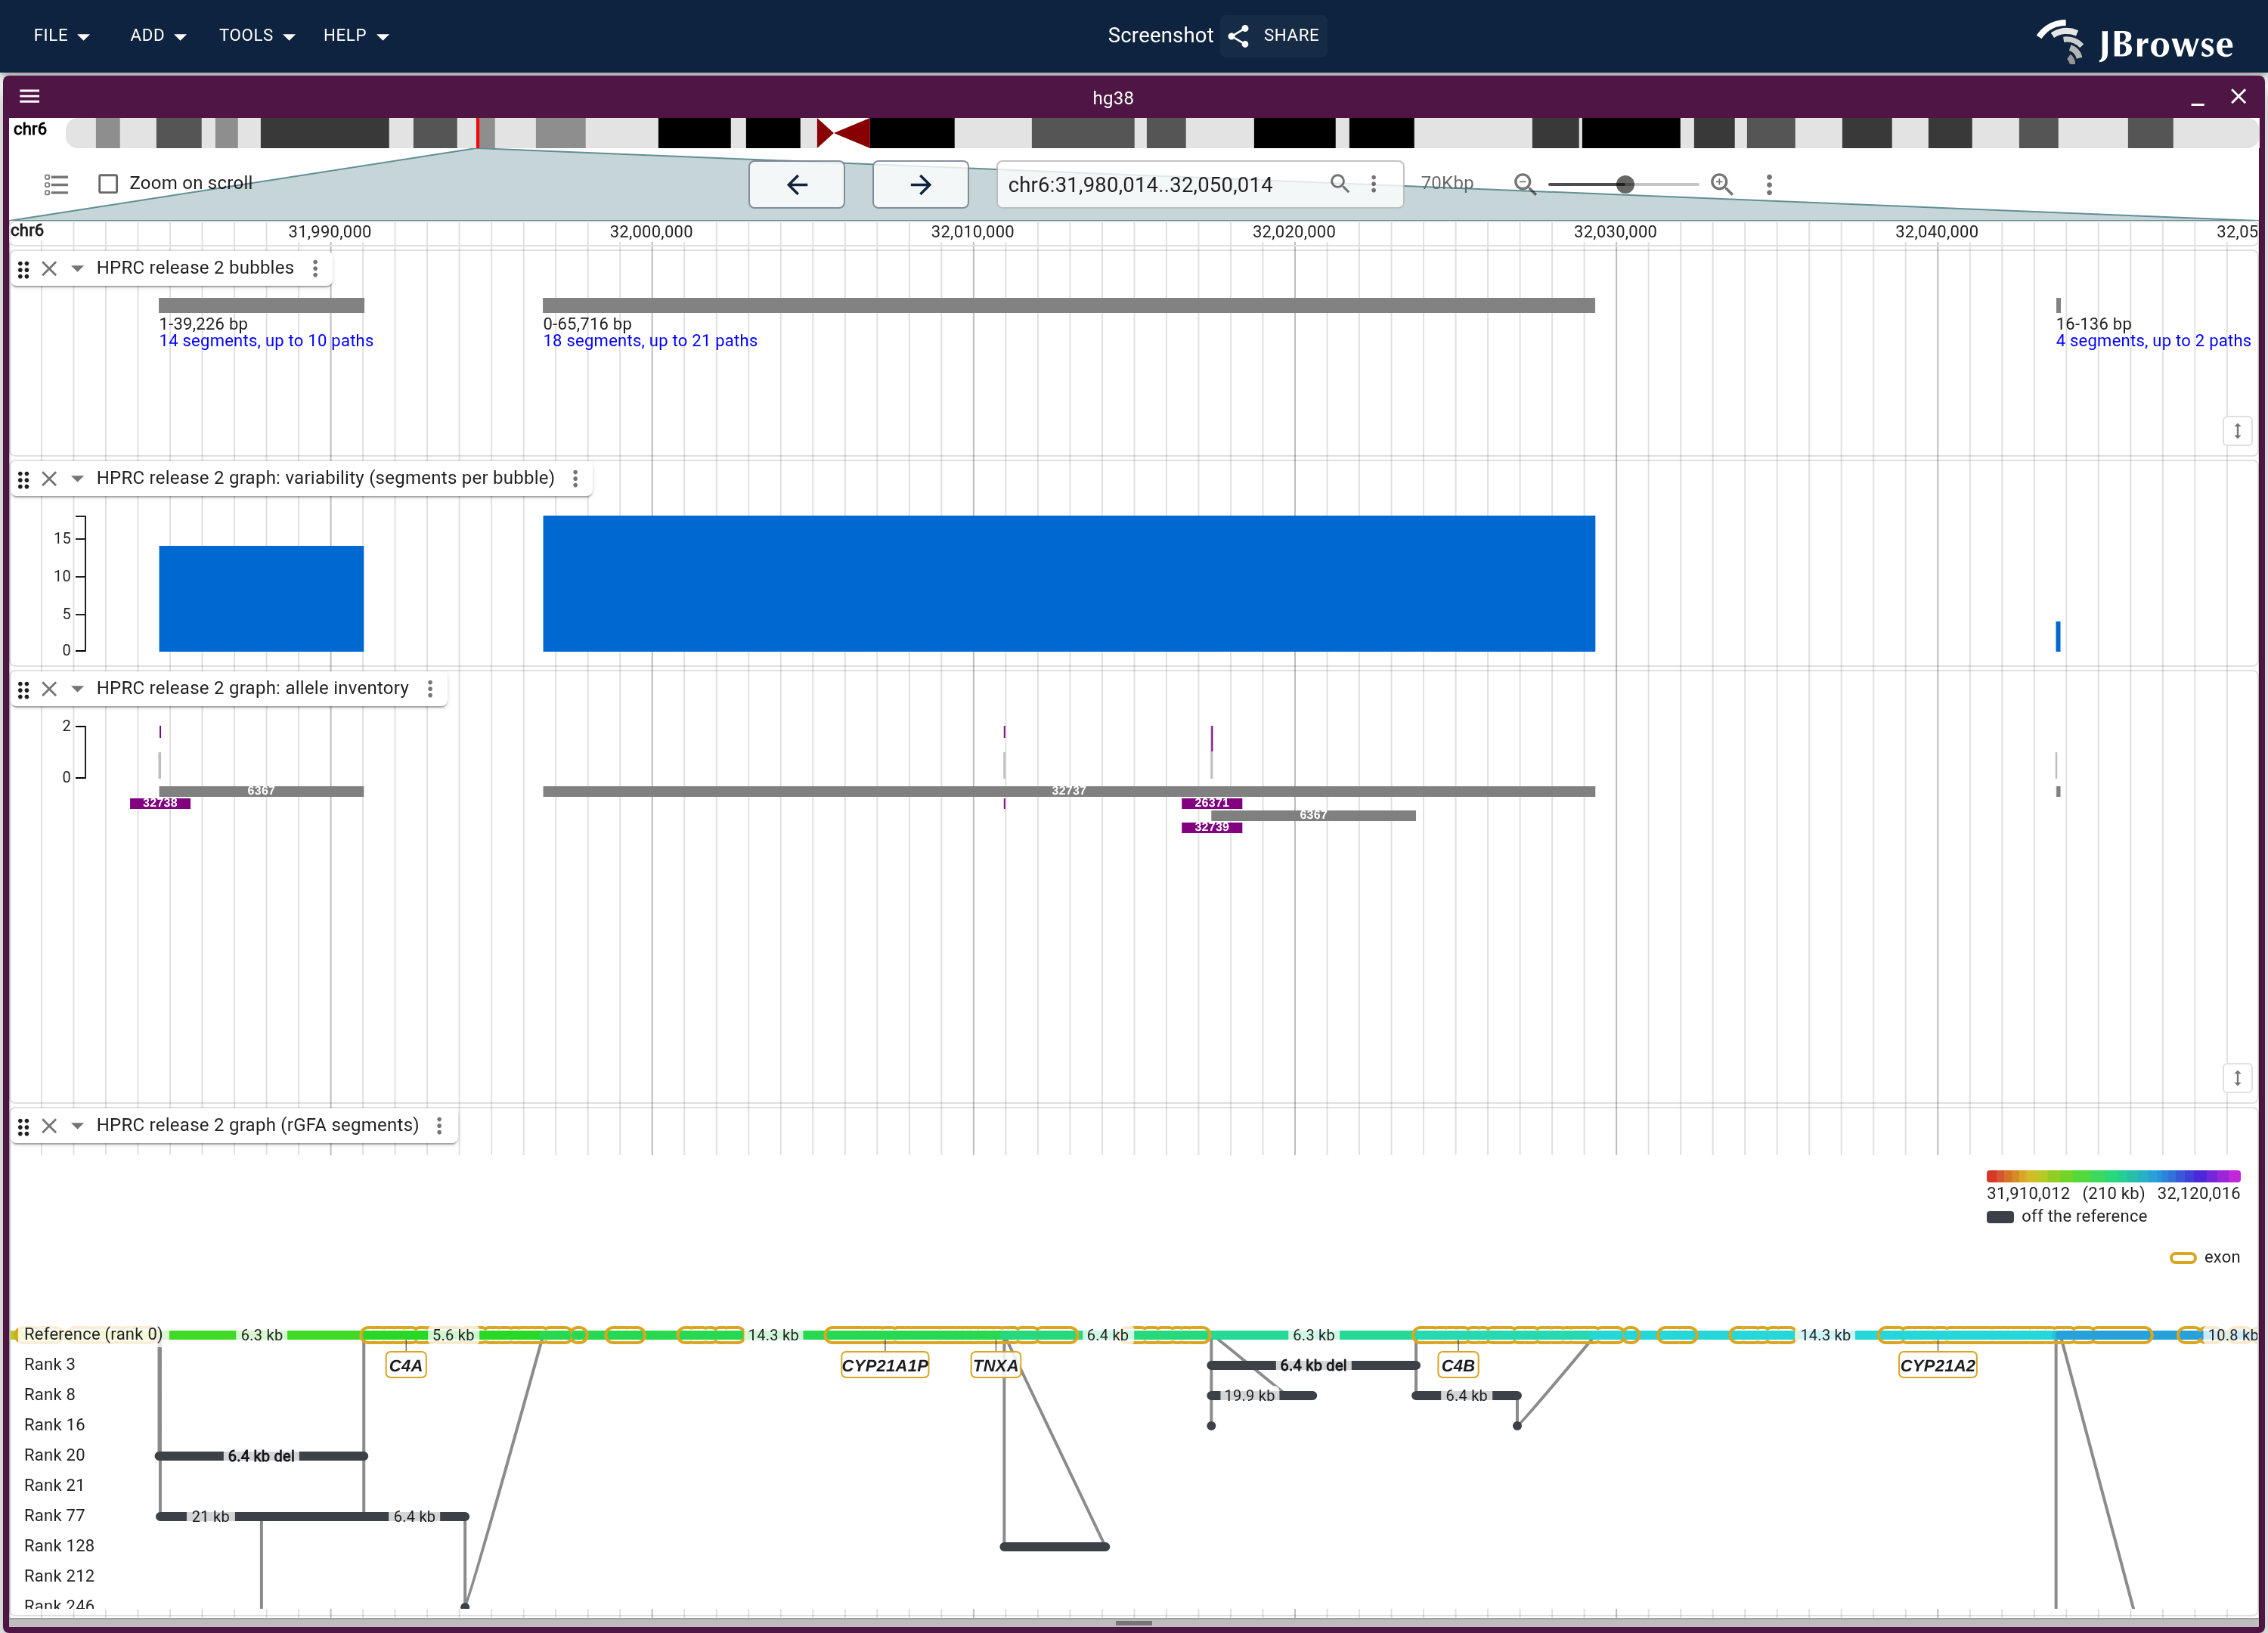
Task: Open the FILE menu
Action: (x=61, y=35)
